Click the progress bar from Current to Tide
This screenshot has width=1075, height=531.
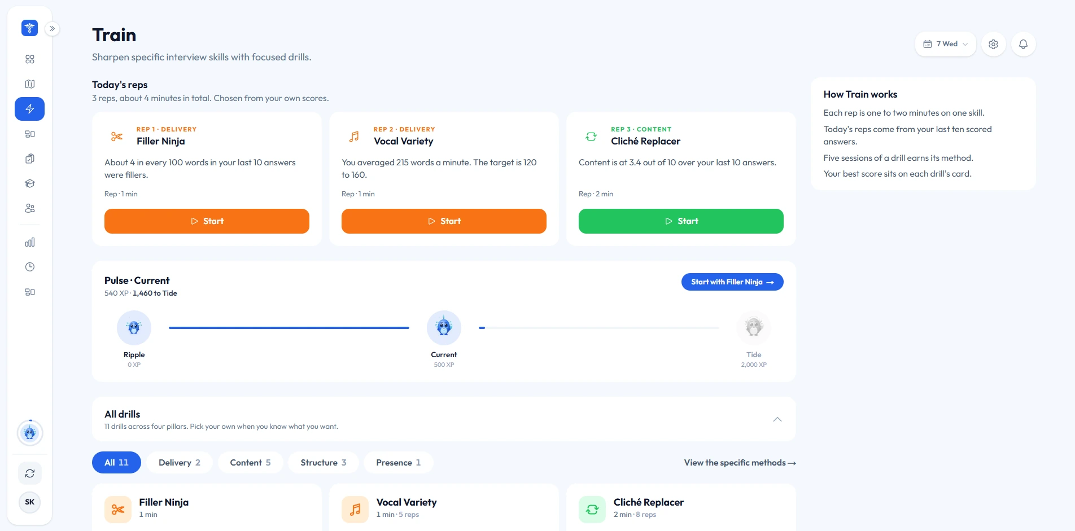(x=599, y=328)
